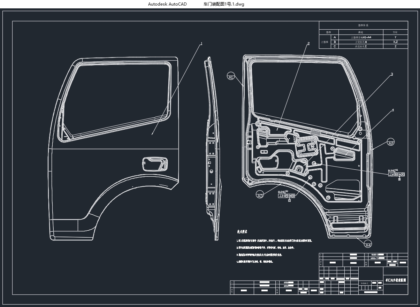Click the 阶段标记 cell in title block

click(364, 284)
